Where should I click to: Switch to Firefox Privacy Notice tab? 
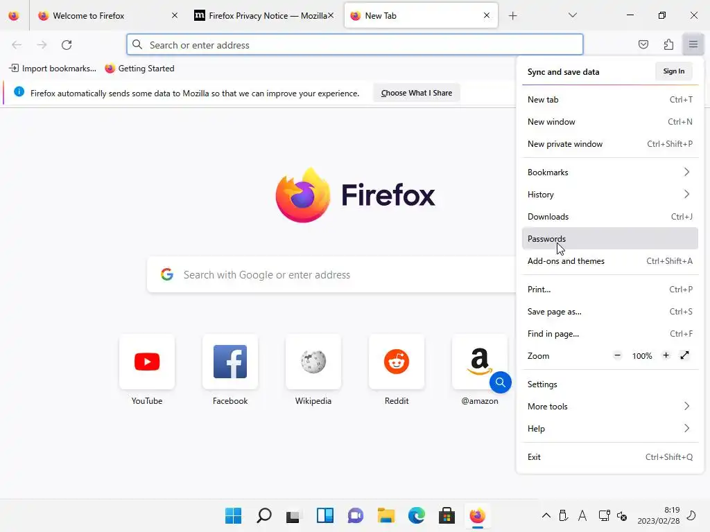[x=264, y=16]
